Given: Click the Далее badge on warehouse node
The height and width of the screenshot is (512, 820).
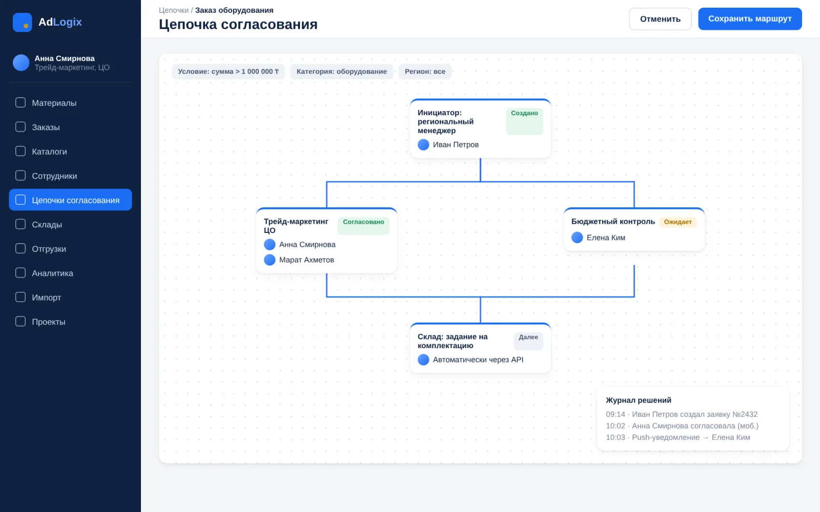Looking at the screenshot, I should point(528,341).
